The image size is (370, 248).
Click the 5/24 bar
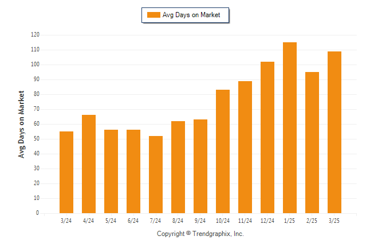point(111,171)
